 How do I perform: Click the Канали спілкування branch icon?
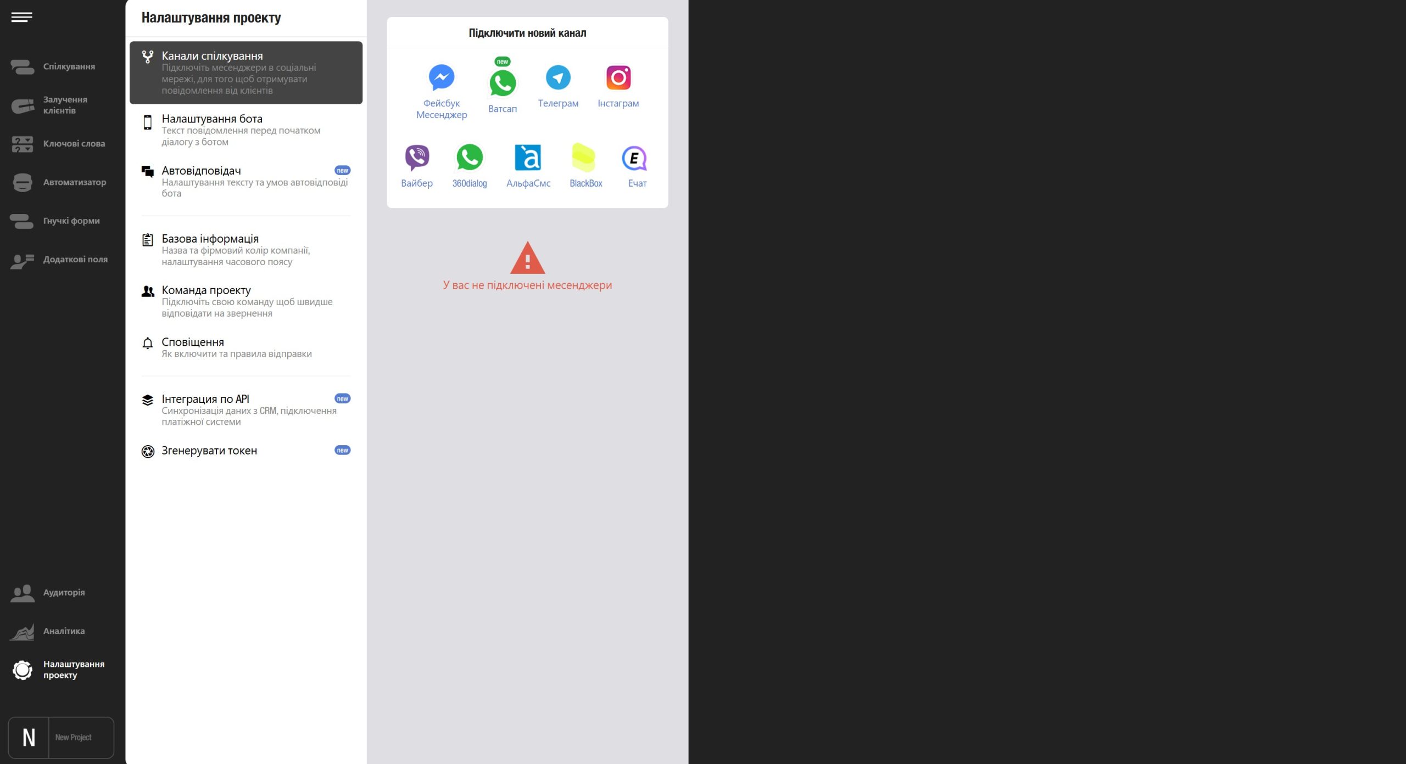(x=147, y=57)
